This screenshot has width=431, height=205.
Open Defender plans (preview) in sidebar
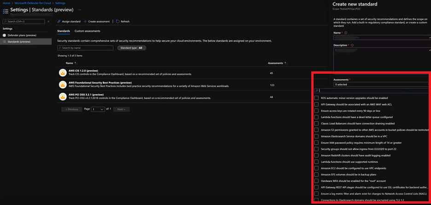(22, 35)
